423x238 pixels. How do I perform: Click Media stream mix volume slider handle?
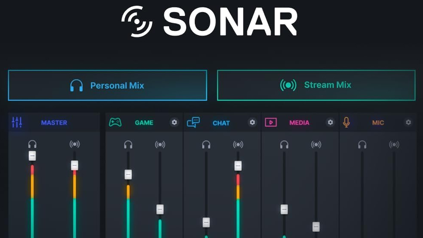pyautogui.click(x=316, y=227)
